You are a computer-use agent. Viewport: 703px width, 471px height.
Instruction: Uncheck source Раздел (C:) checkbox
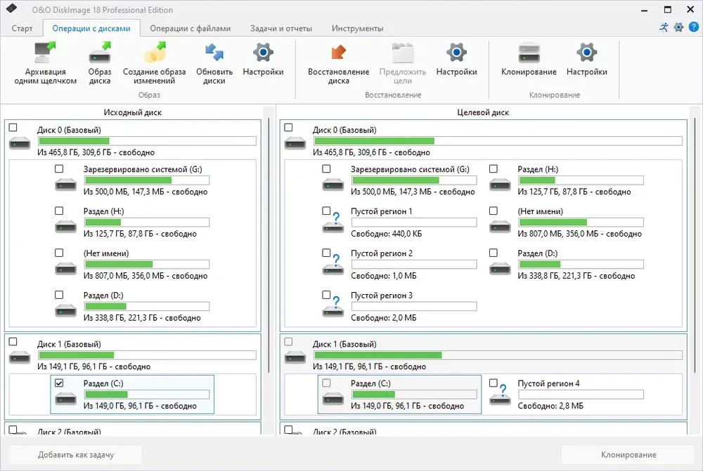pyautogui.click(x=59, y=383)
